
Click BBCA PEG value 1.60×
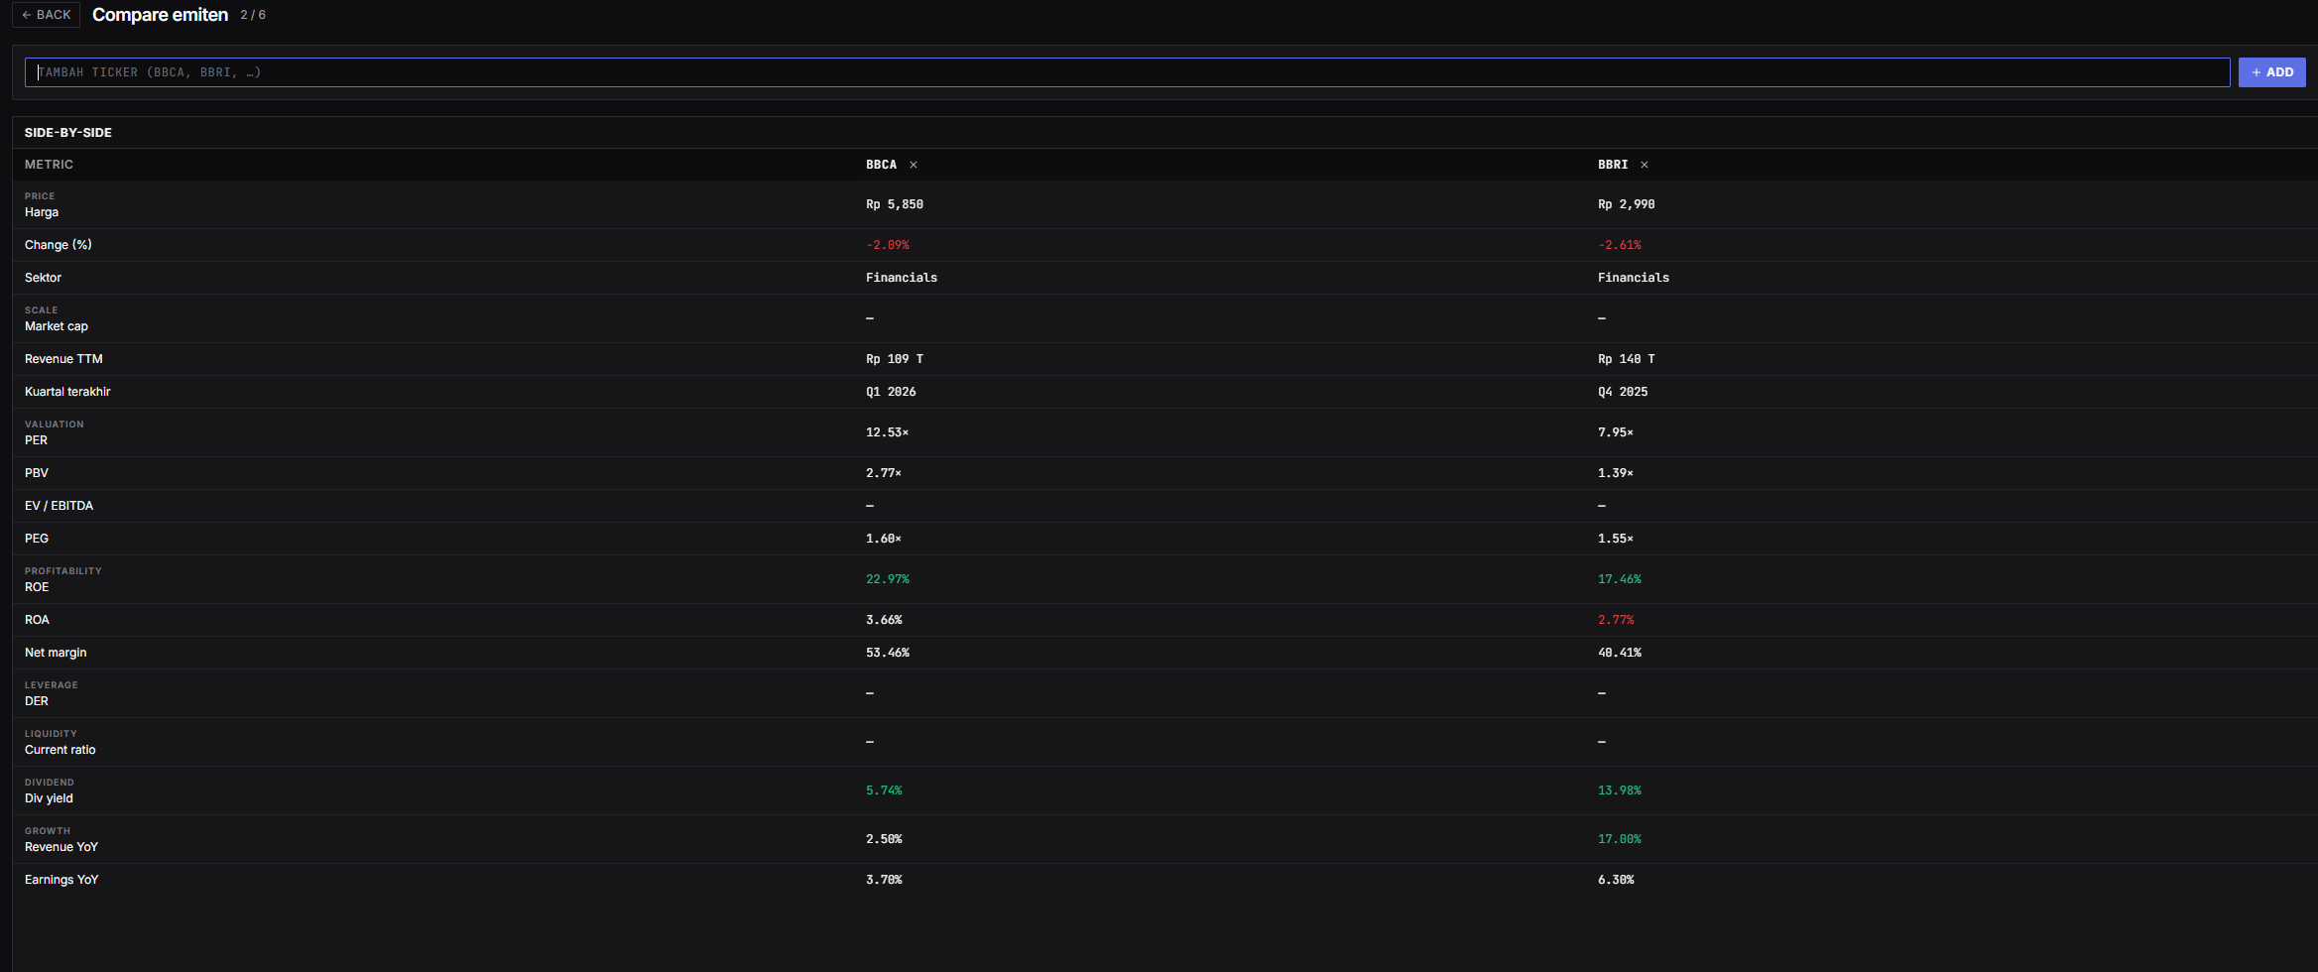884,539
